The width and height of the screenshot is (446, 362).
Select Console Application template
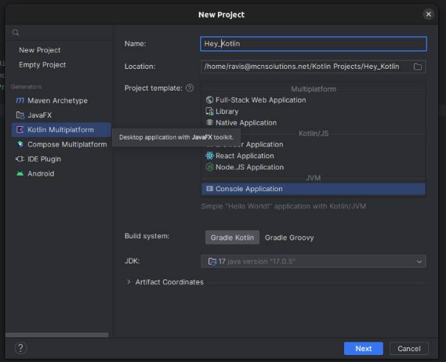(313, 189)
